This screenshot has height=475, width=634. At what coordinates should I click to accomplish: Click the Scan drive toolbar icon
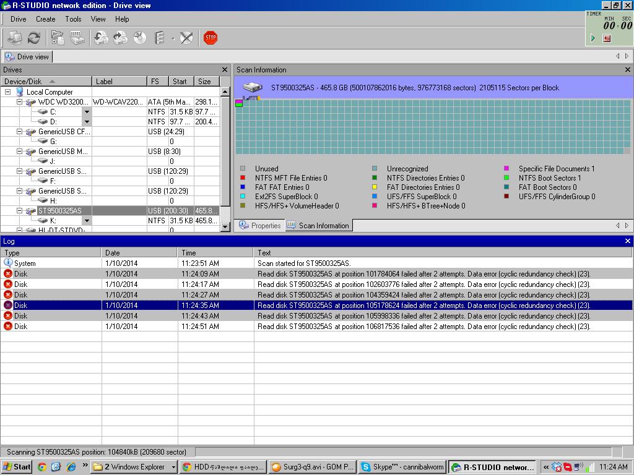(77, 38)
